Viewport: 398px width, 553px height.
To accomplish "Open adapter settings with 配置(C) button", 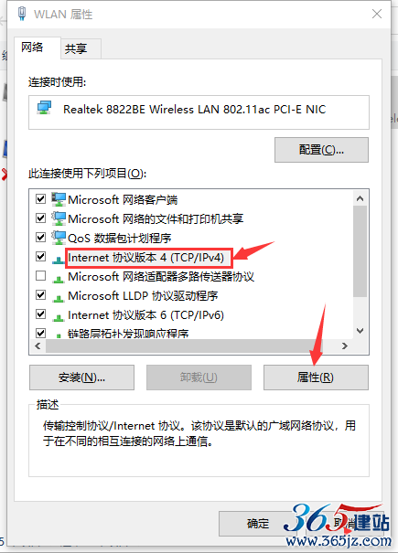I will tap(321, 150).
